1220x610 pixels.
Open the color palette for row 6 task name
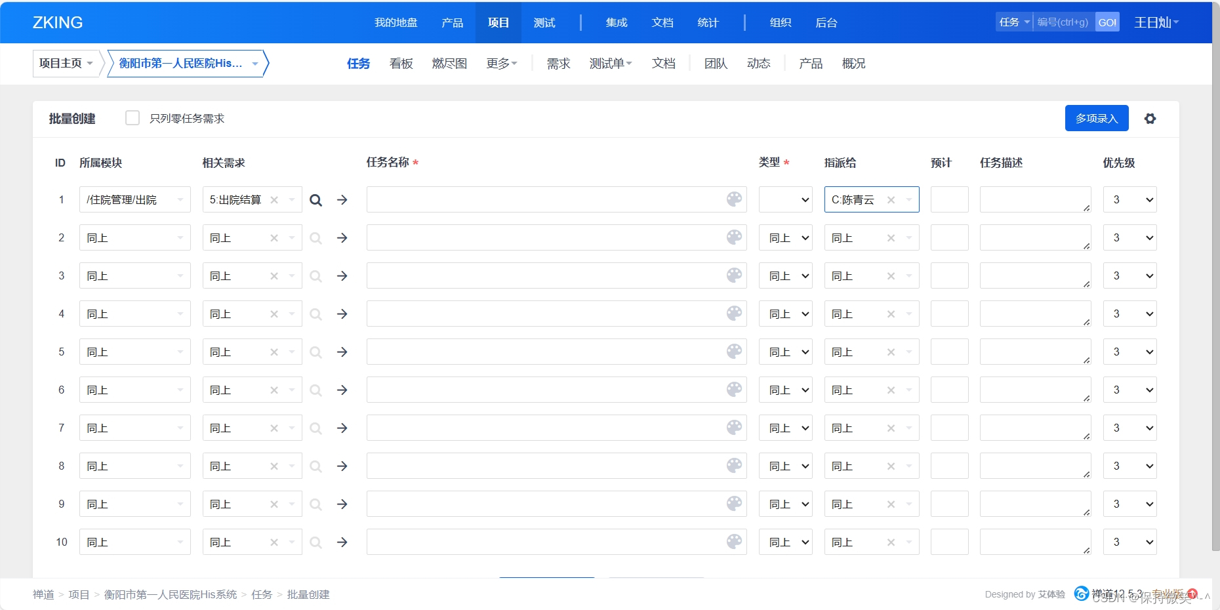pyautogui.click(x=735, y=390)
